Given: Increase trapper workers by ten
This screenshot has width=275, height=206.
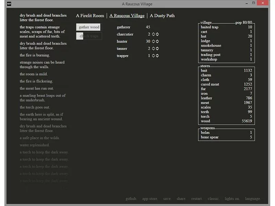Looking at the screenshot, I should pos(157,55).
